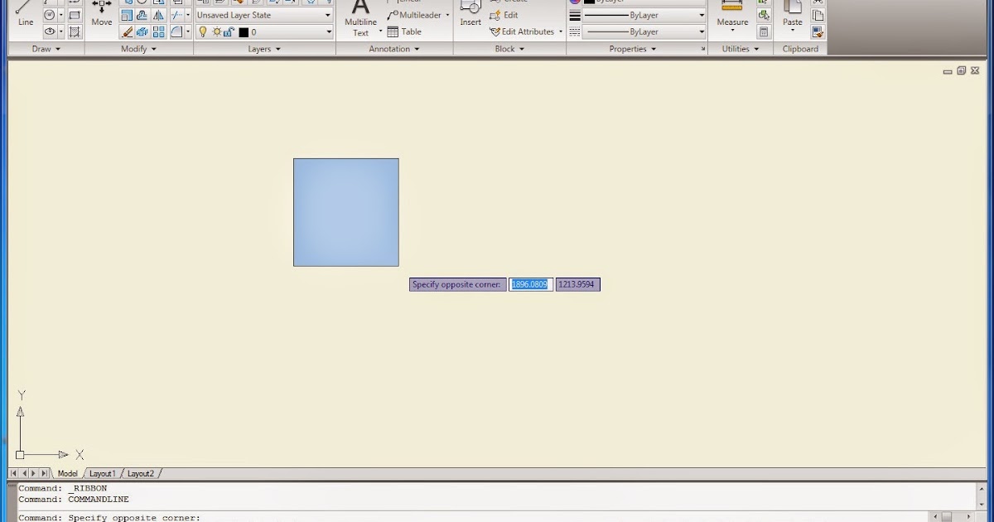Click the Explode tool icon
994x522 pixels.
click(142, 31)
